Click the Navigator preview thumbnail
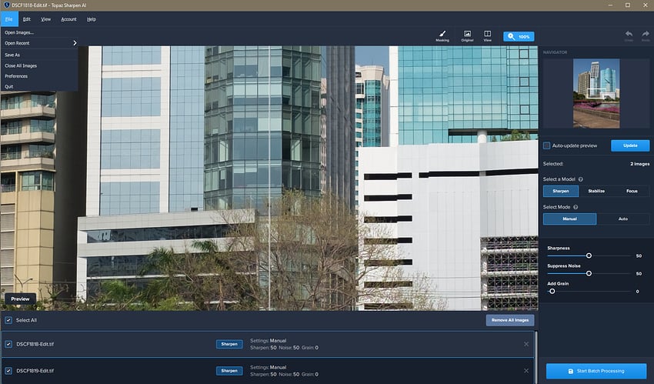 click(x=596, y=93)
